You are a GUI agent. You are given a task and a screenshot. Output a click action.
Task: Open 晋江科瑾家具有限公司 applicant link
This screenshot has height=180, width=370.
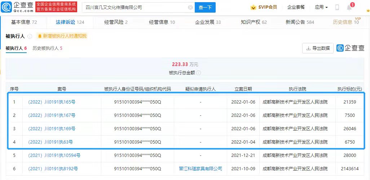pos(201,169)
